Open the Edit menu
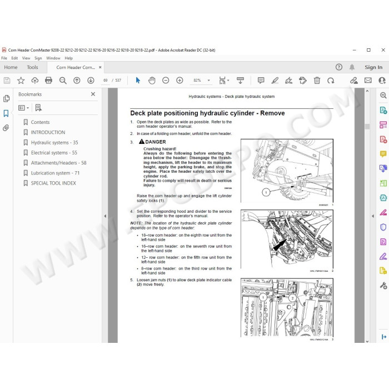389x389 pixels. coord(14,58)
